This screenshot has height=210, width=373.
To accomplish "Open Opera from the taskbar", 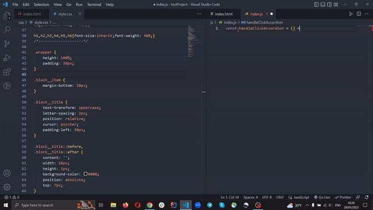I will tap(138, 205).
